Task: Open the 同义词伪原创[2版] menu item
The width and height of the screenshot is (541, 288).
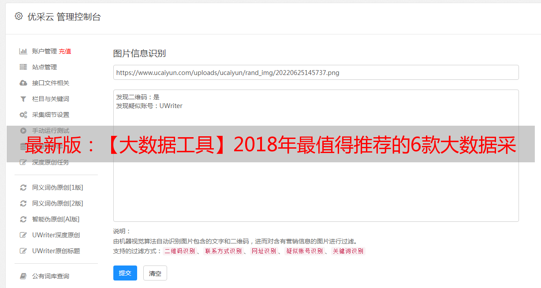Action: 56,203
